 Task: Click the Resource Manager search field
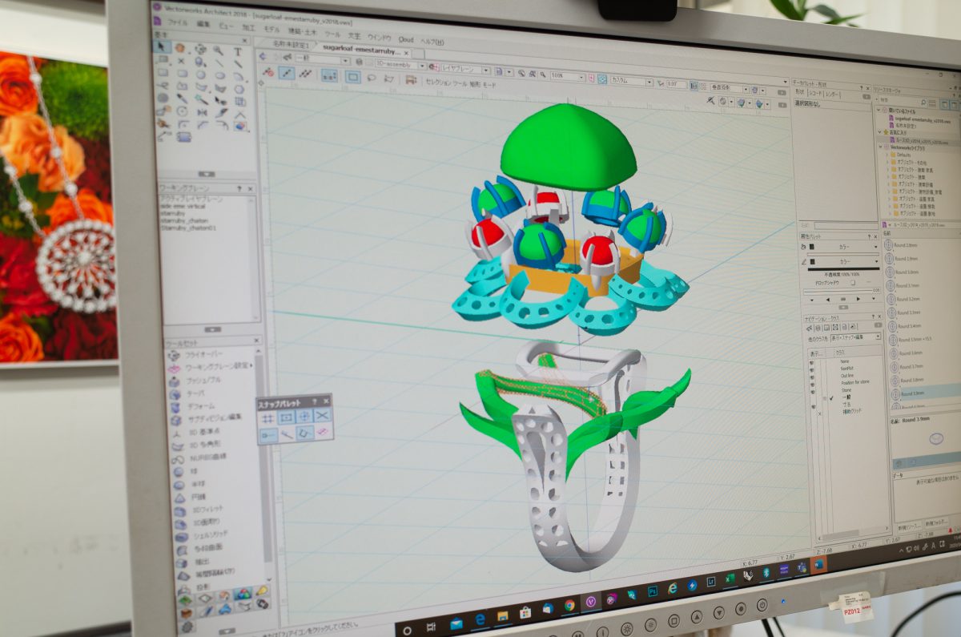point(902,101)
